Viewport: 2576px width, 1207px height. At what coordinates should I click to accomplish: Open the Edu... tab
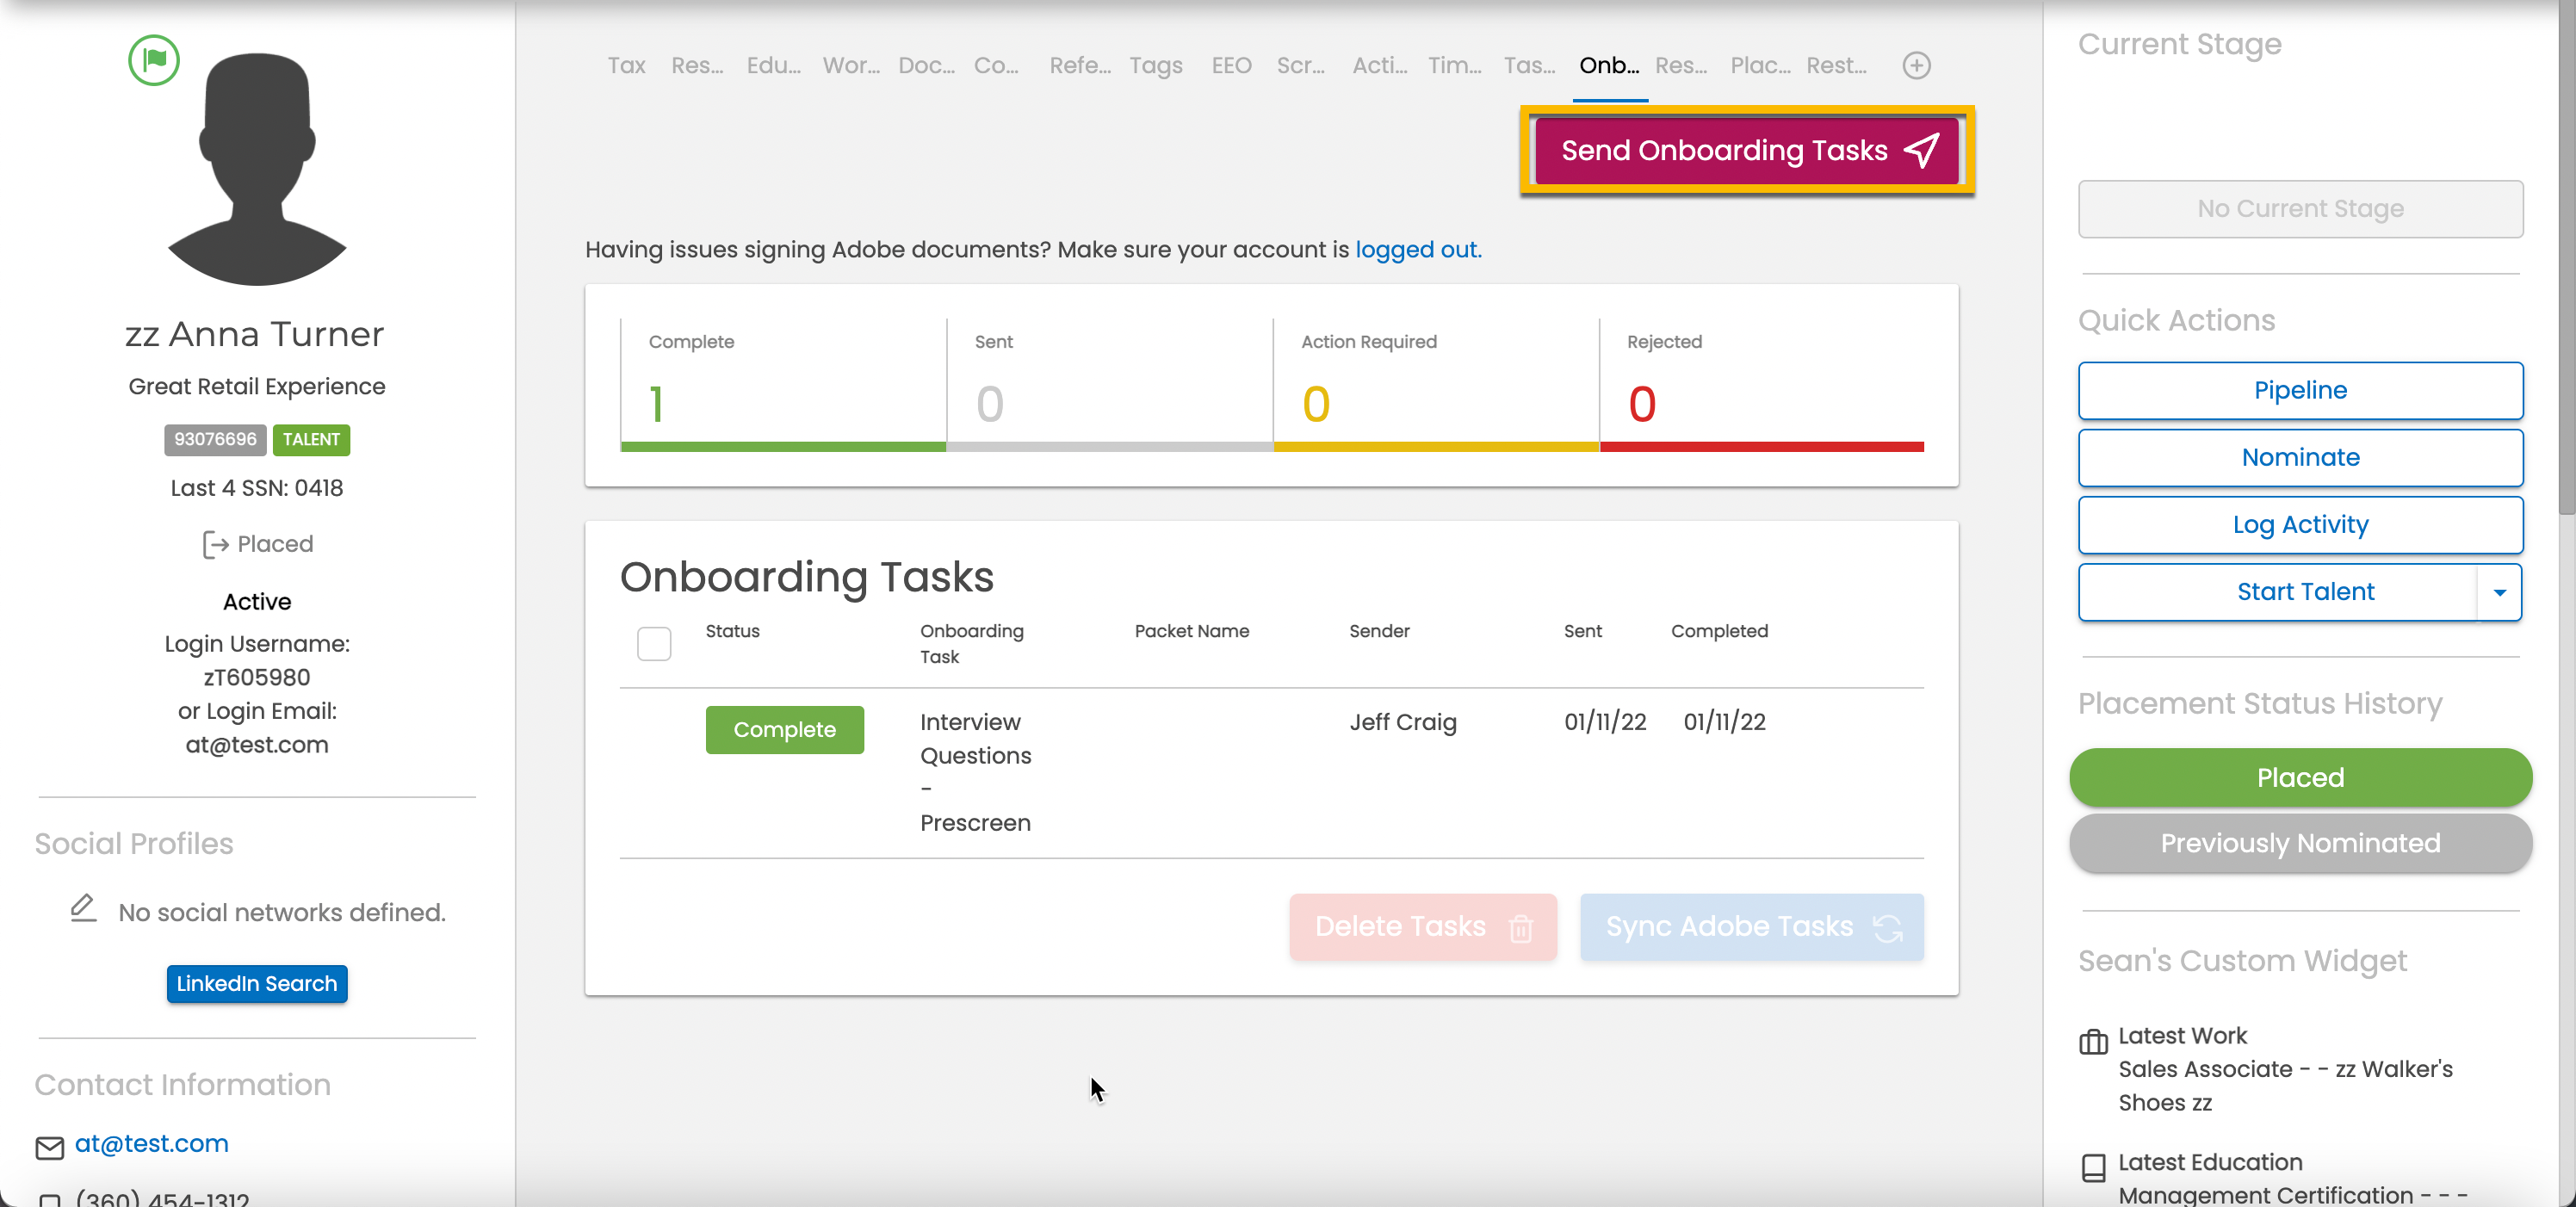(x=773, y=66)
